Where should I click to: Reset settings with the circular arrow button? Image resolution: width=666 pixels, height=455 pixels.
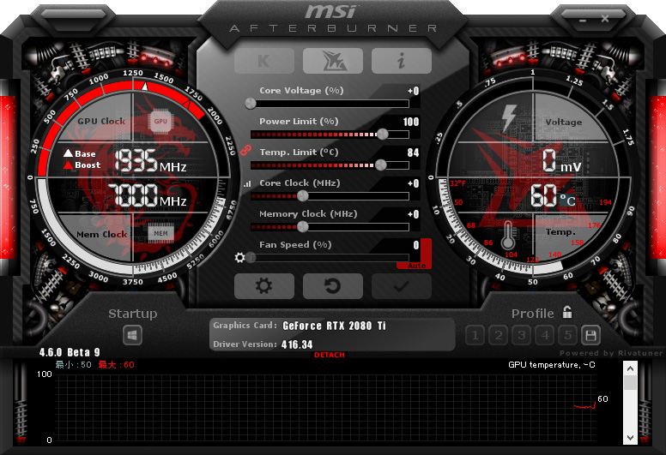[333, 286]
